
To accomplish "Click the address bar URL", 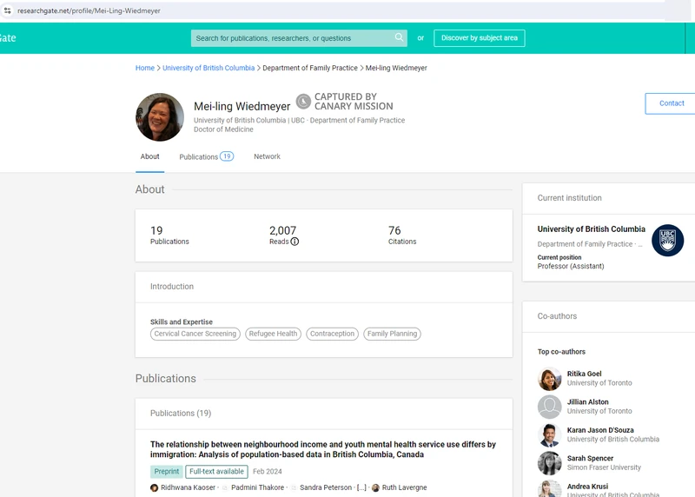I will click(89, 10).
